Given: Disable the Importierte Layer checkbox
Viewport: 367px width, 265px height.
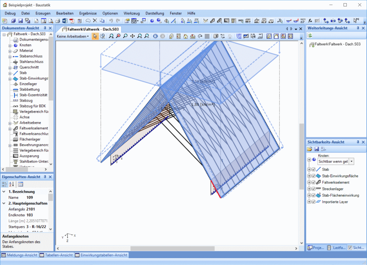Looking at the screenshot, I should click(314, 202).
